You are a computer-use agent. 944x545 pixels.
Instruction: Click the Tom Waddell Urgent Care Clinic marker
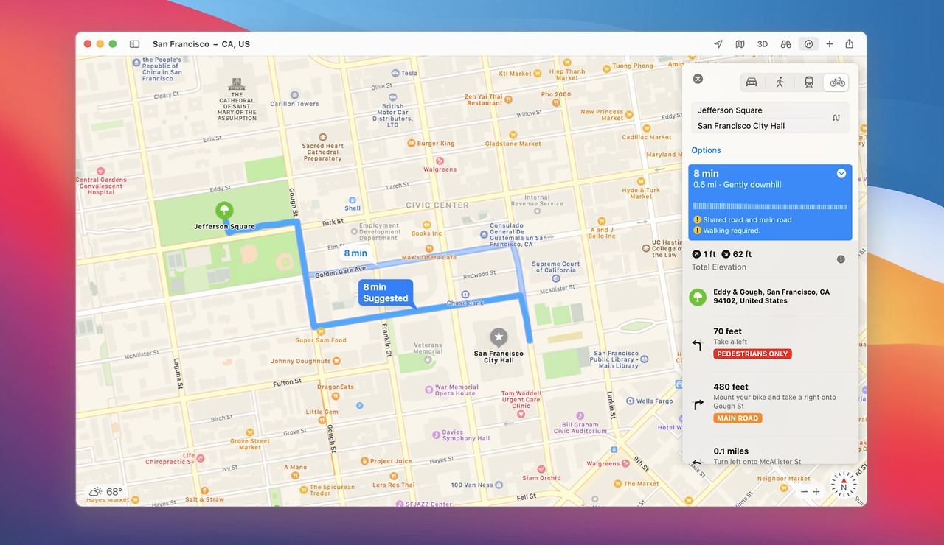point(521,415)
